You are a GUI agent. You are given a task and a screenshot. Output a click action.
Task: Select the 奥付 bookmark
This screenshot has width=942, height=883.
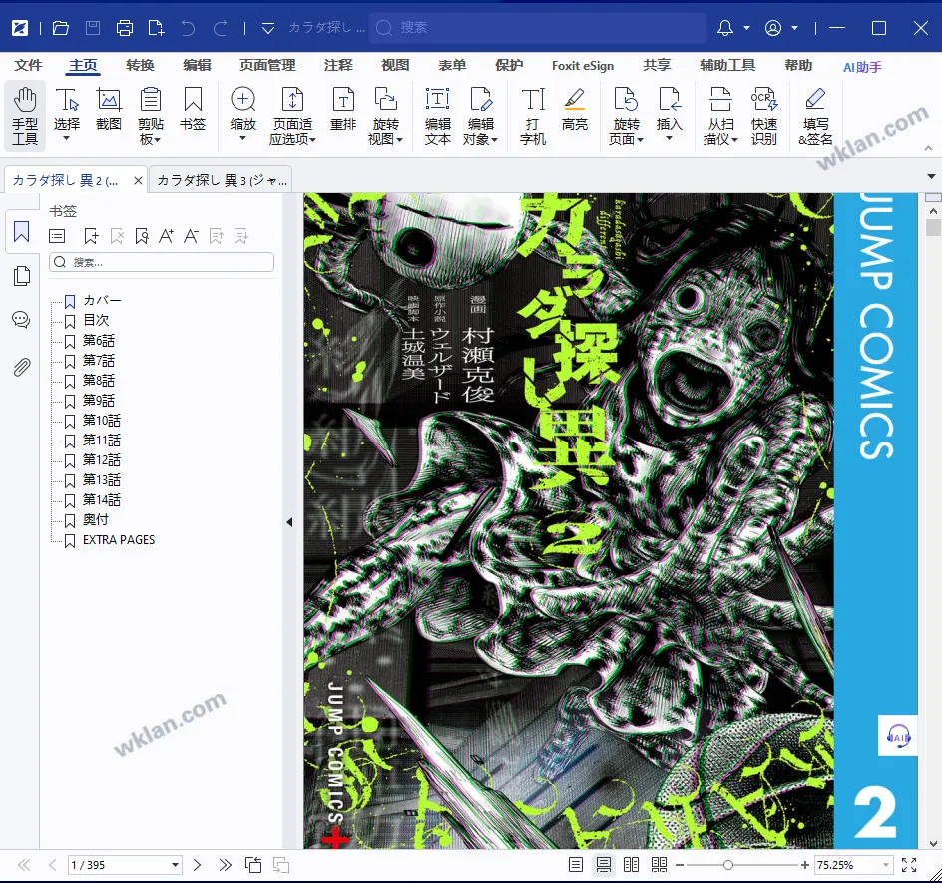pos(96,519)
